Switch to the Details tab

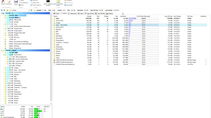(64, 13)
